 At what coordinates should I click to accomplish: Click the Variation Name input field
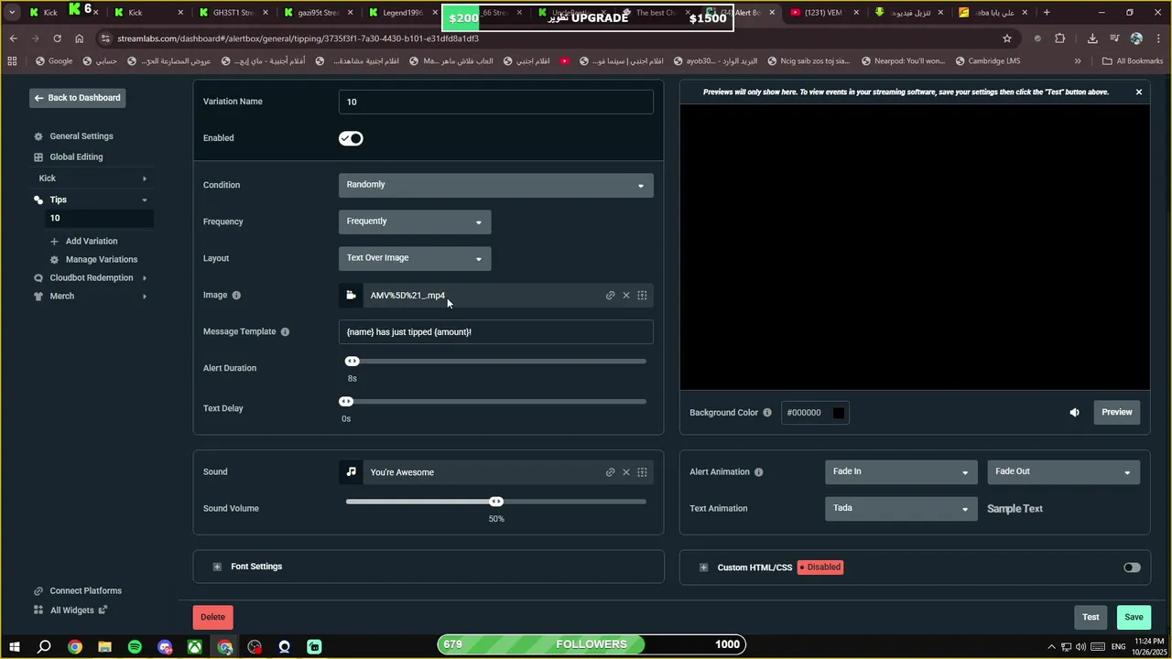495,102
